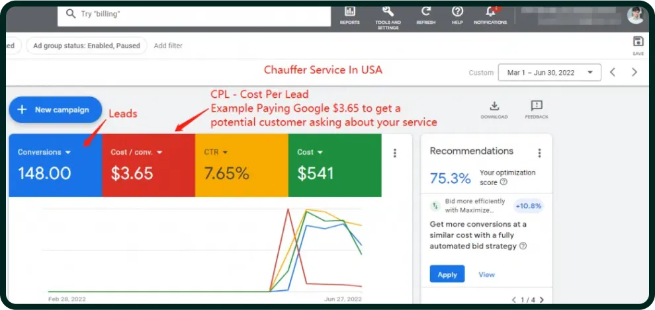Click the Recommendations heading
Screen dimensions: 655x310
point(472,151)
